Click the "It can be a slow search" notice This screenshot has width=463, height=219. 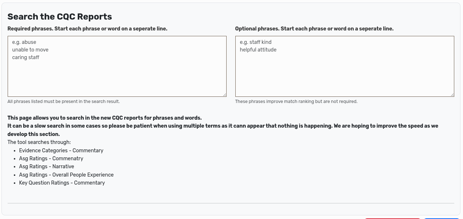pos(223,126)
